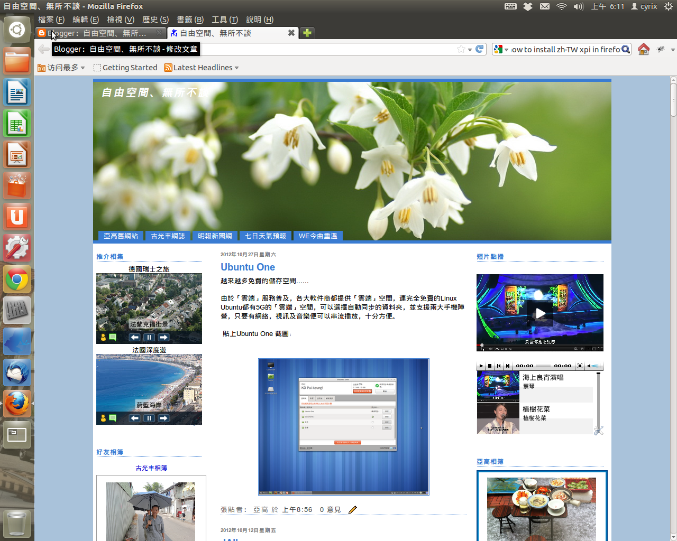Play the featured YouTube video
677x541 pixels.
tap(540, 313)
